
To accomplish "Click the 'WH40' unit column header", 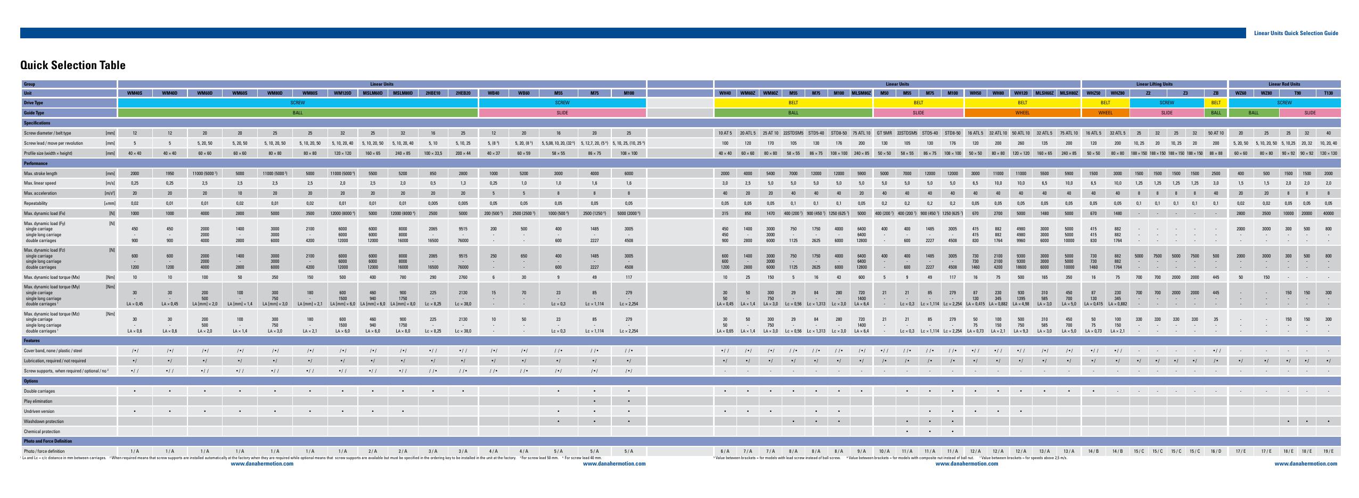I will pos(725,93).
